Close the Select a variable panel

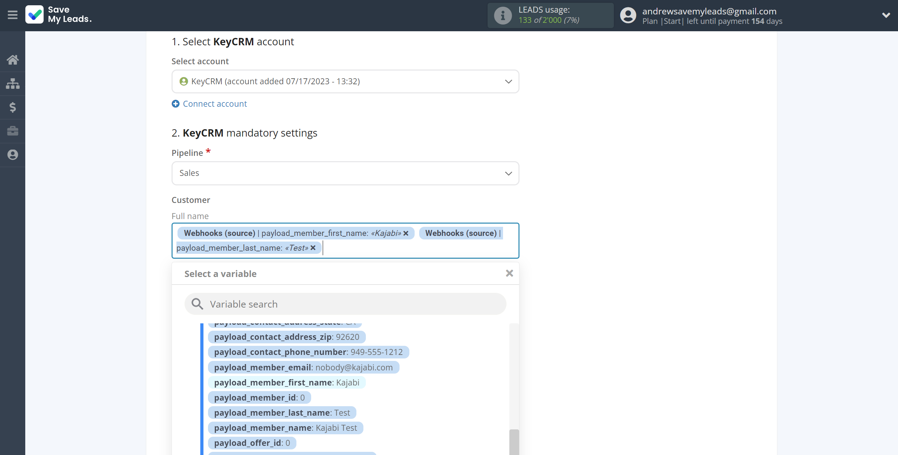point(509,273)
